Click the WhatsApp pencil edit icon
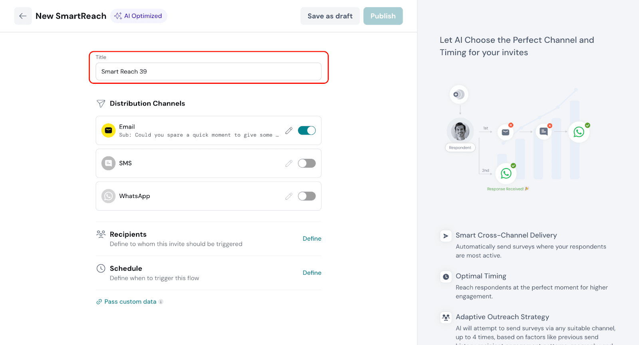 click(289, 196)
